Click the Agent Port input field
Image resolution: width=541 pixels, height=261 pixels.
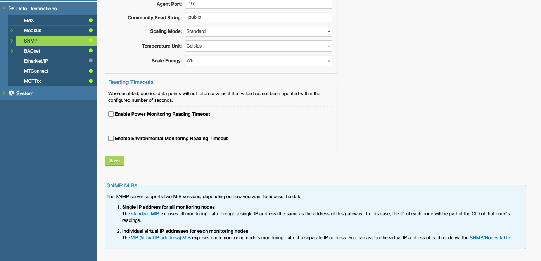tap(258, 4)
